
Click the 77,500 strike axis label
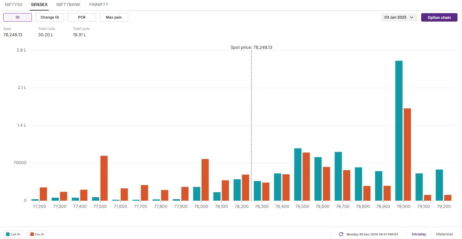pos(100,206)
